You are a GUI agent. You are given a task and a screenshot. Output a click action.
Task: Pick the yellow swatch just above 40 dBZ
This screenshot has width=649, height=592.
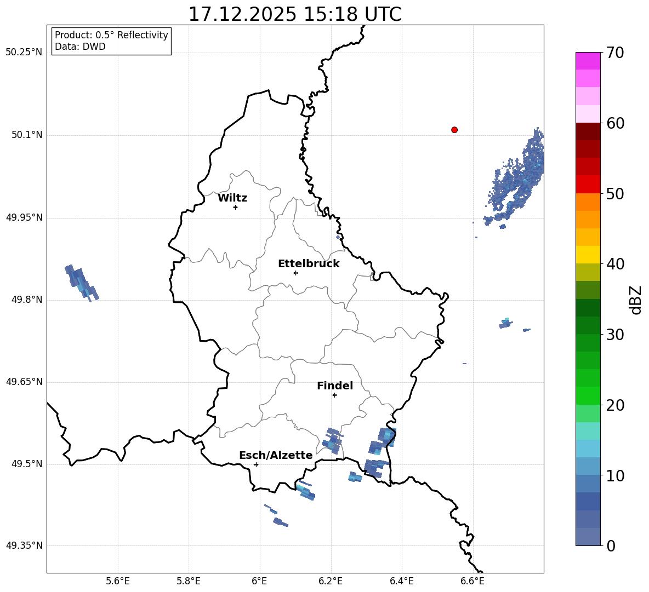(588, 255)
